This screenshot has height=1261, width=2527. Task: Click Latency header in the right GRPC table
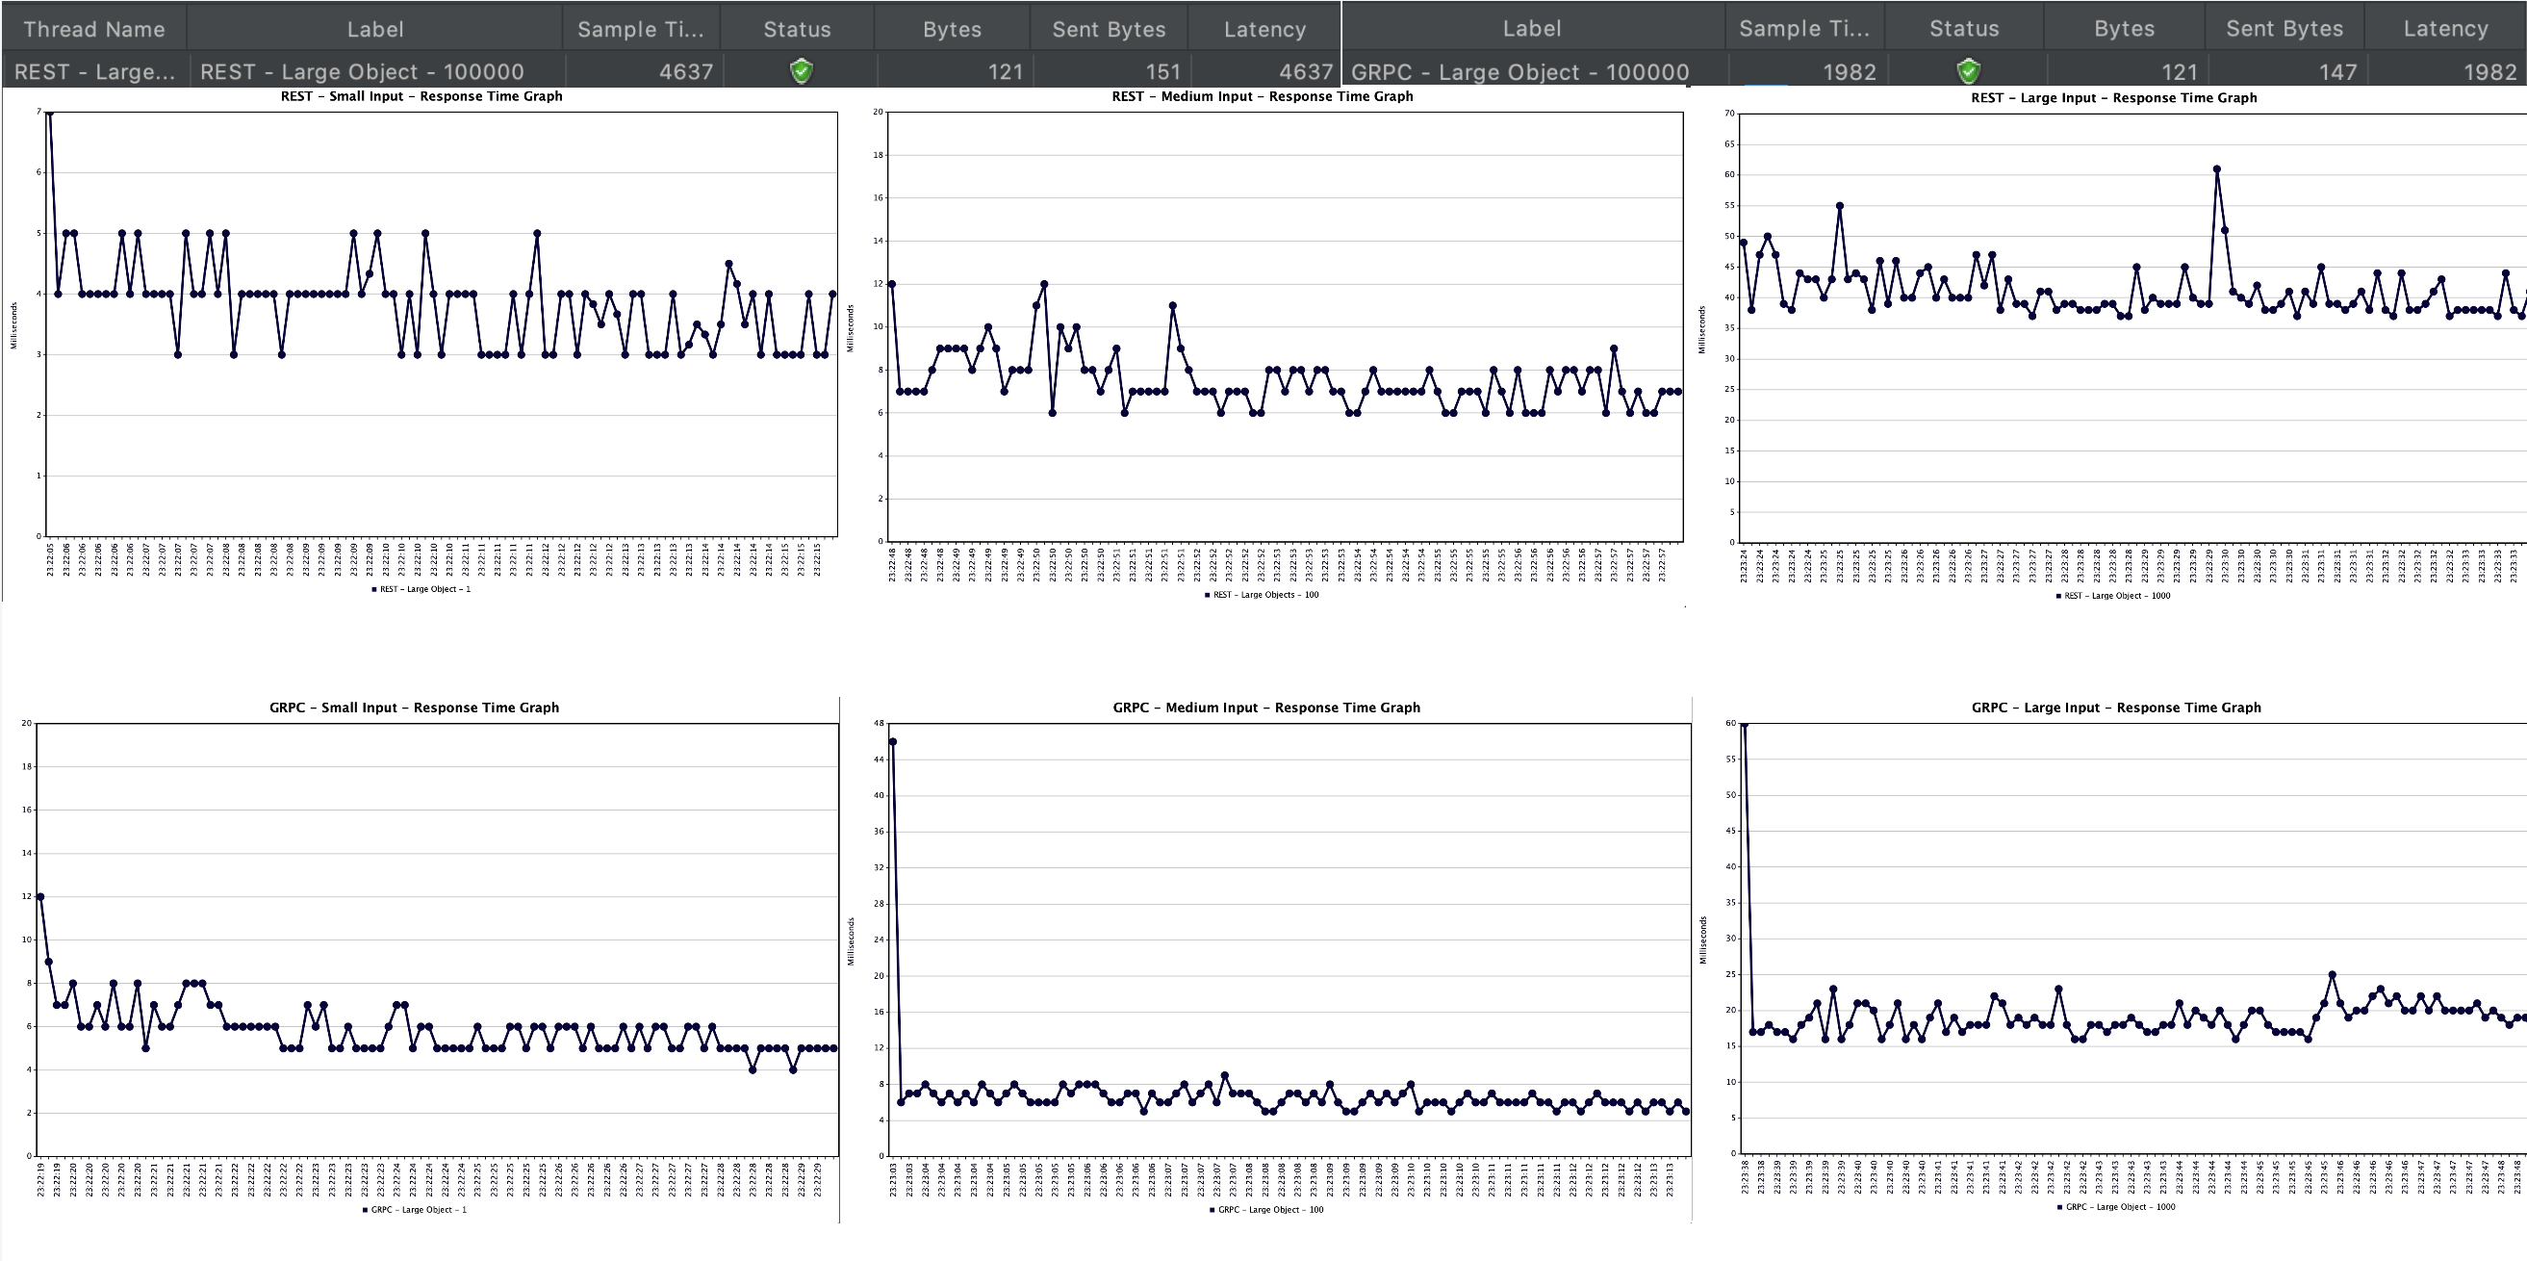click(2444, 29)
